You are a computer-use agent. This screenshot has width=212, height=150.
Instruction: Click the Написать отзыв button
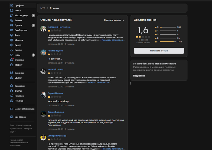tap(159, 51)
